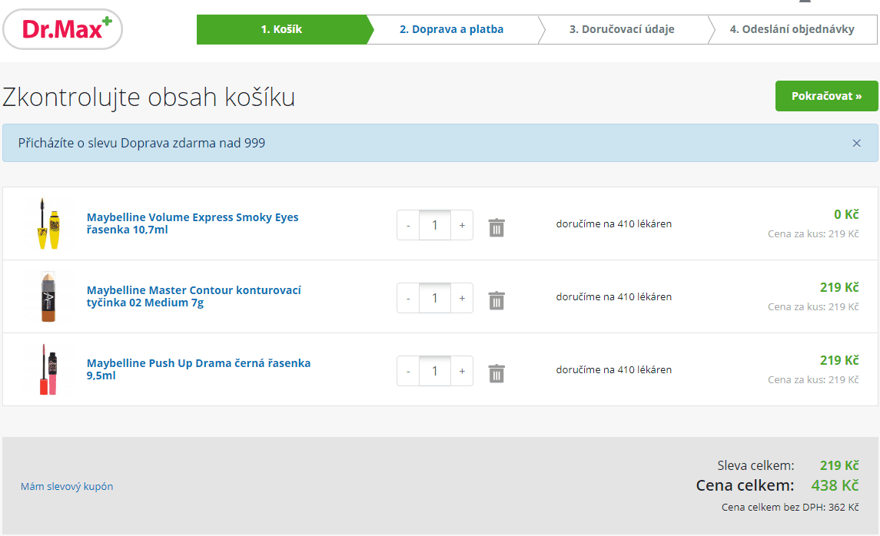Select the 1. Košík step
Viewport: 880px width, 536px height.
(281, 30)
